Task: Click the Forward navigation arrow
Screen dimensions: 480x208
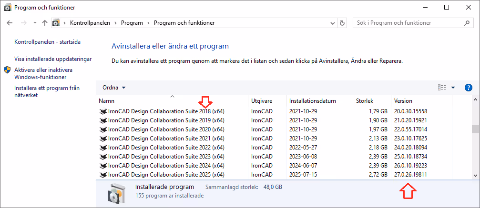Action: [x=23, y=23]
